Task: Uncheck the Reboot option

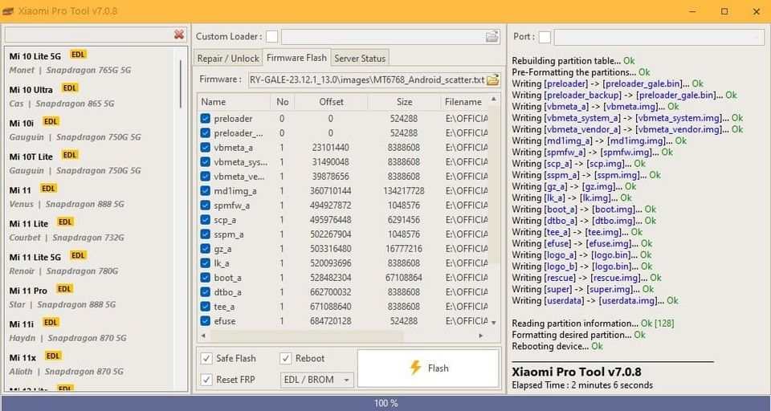Action: 286,358
